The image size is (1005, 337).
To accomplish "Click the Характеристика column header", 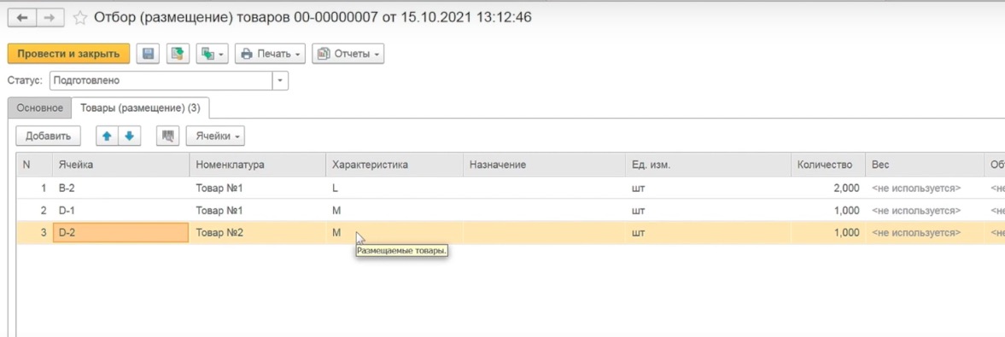I will click(394, 165).
